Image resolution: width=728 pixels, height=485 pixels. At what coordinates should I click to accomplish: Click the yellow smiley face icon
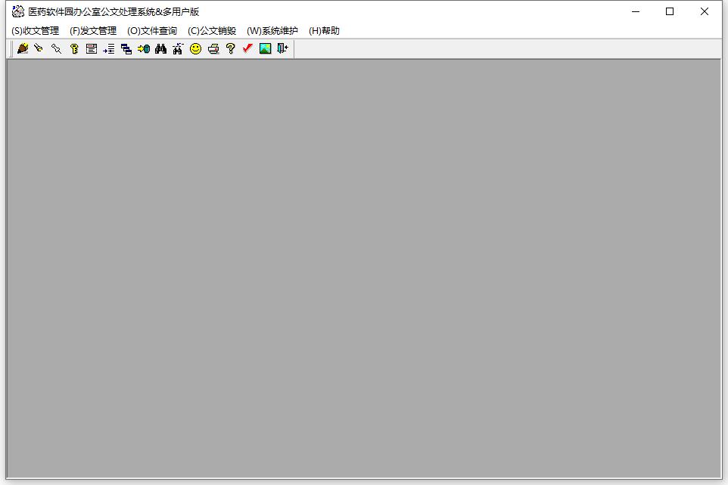coord(196,49)
